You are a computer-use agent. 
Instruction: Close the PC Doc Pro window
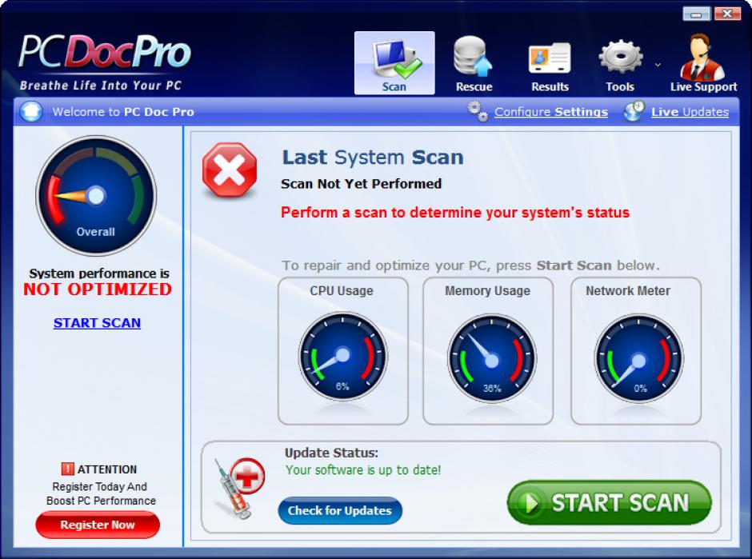point(727,14)
